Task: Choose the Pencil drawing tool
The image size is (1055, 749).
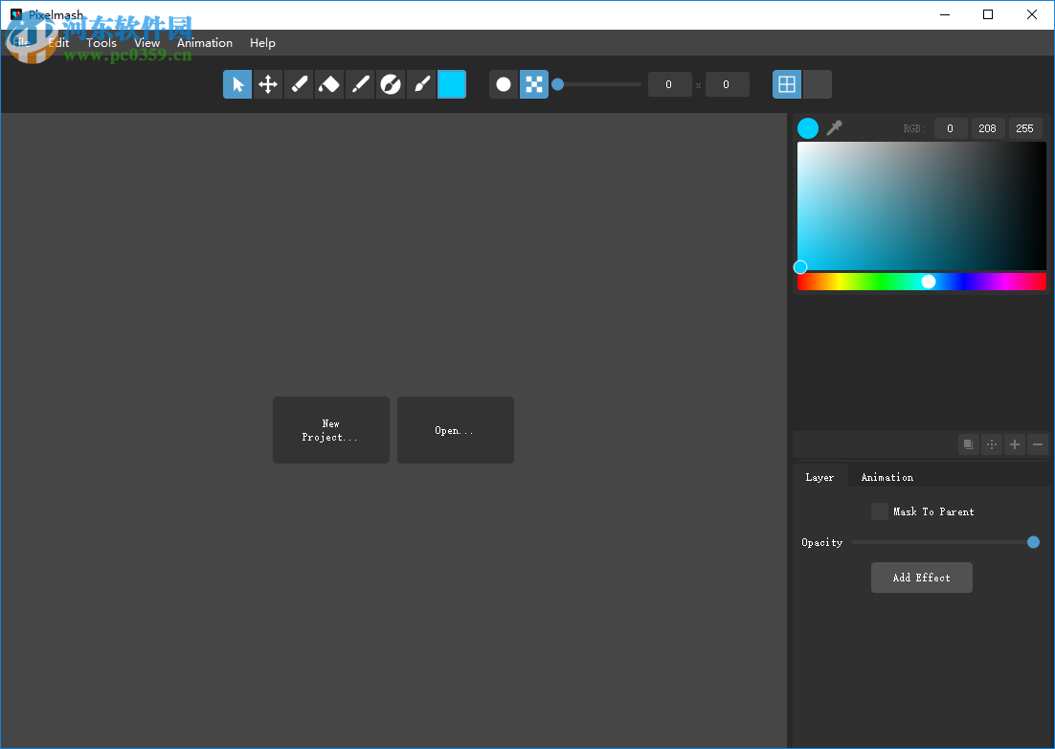Action: tap(299, 84)
